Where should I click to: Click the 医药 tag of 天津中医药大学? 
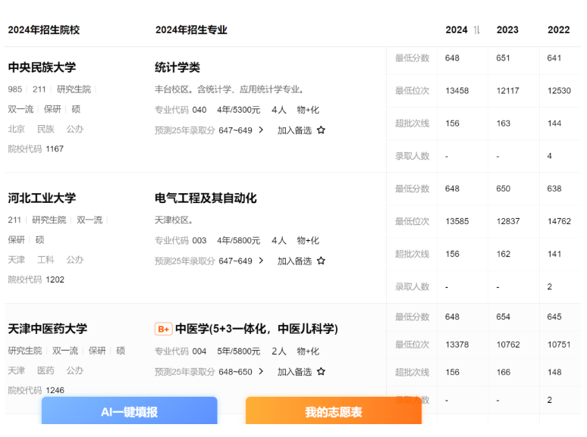coord(46,371)
